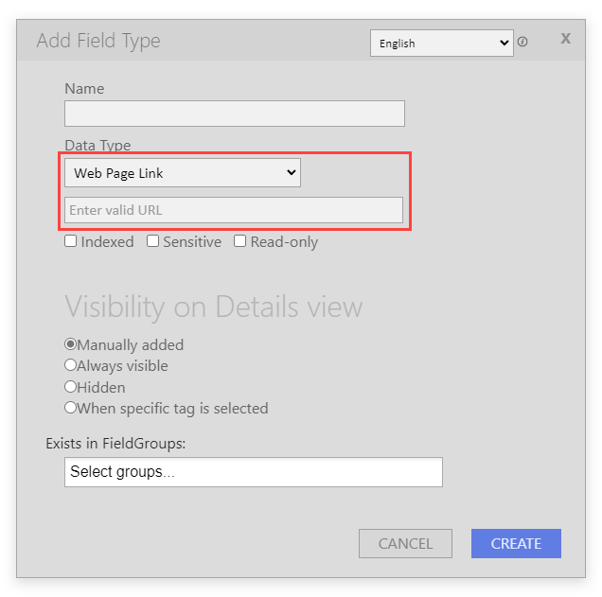Click the Visibility on Details view heading

214,307
